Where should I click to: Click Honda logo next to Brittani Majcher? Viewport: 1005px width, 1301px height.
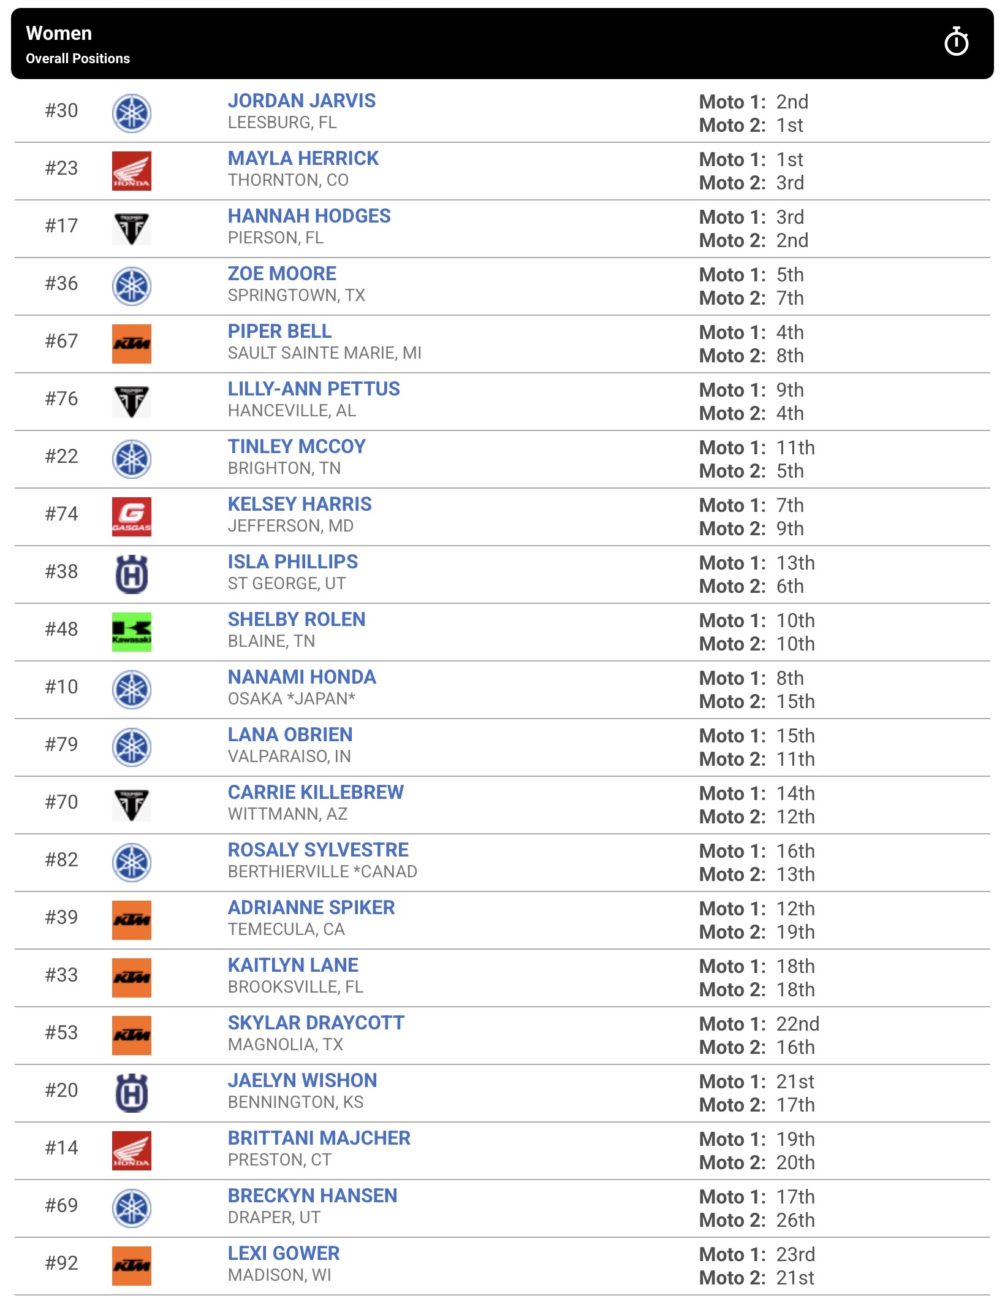tap(132, 1151)
